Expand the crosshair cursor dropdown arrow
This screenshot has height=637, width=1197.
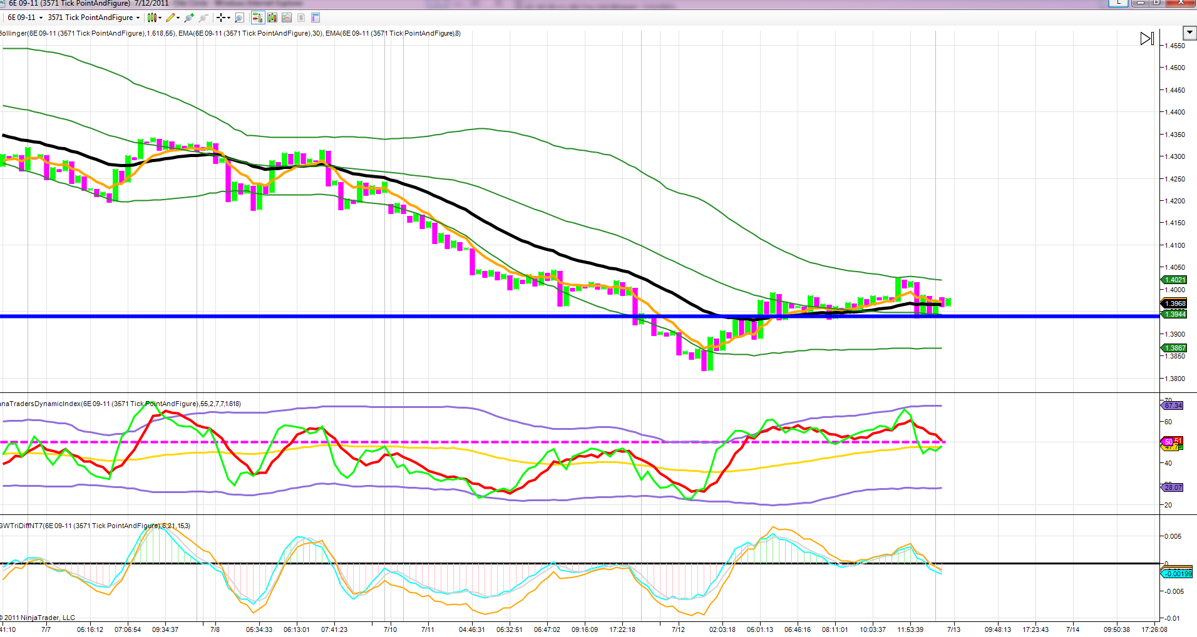[229, 18]
